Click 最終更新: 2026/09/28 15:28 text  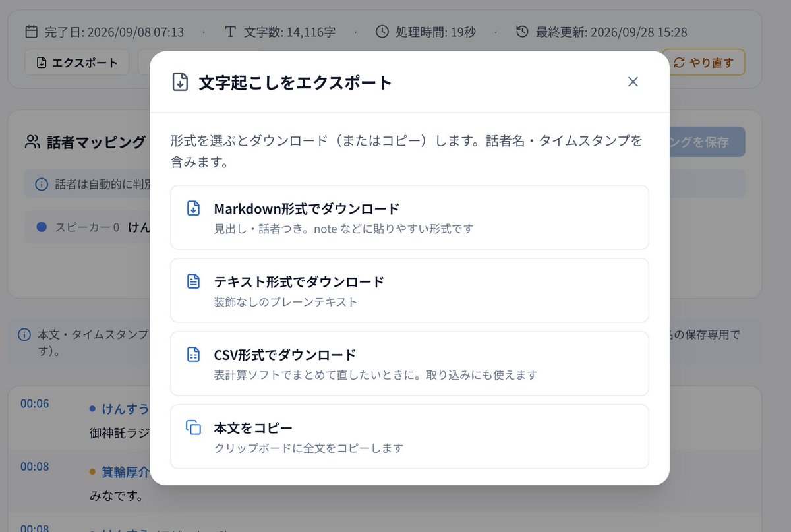pos(612,32)
